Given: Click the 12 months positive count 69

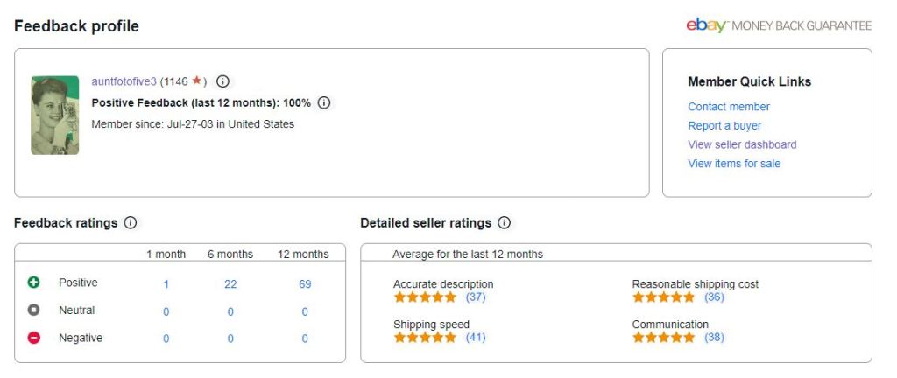Looking at the screenshot, I should pos(305,284).
